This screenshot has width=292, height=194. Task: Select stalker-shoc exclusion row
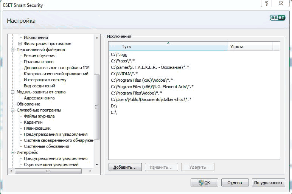tap(194, 99)
